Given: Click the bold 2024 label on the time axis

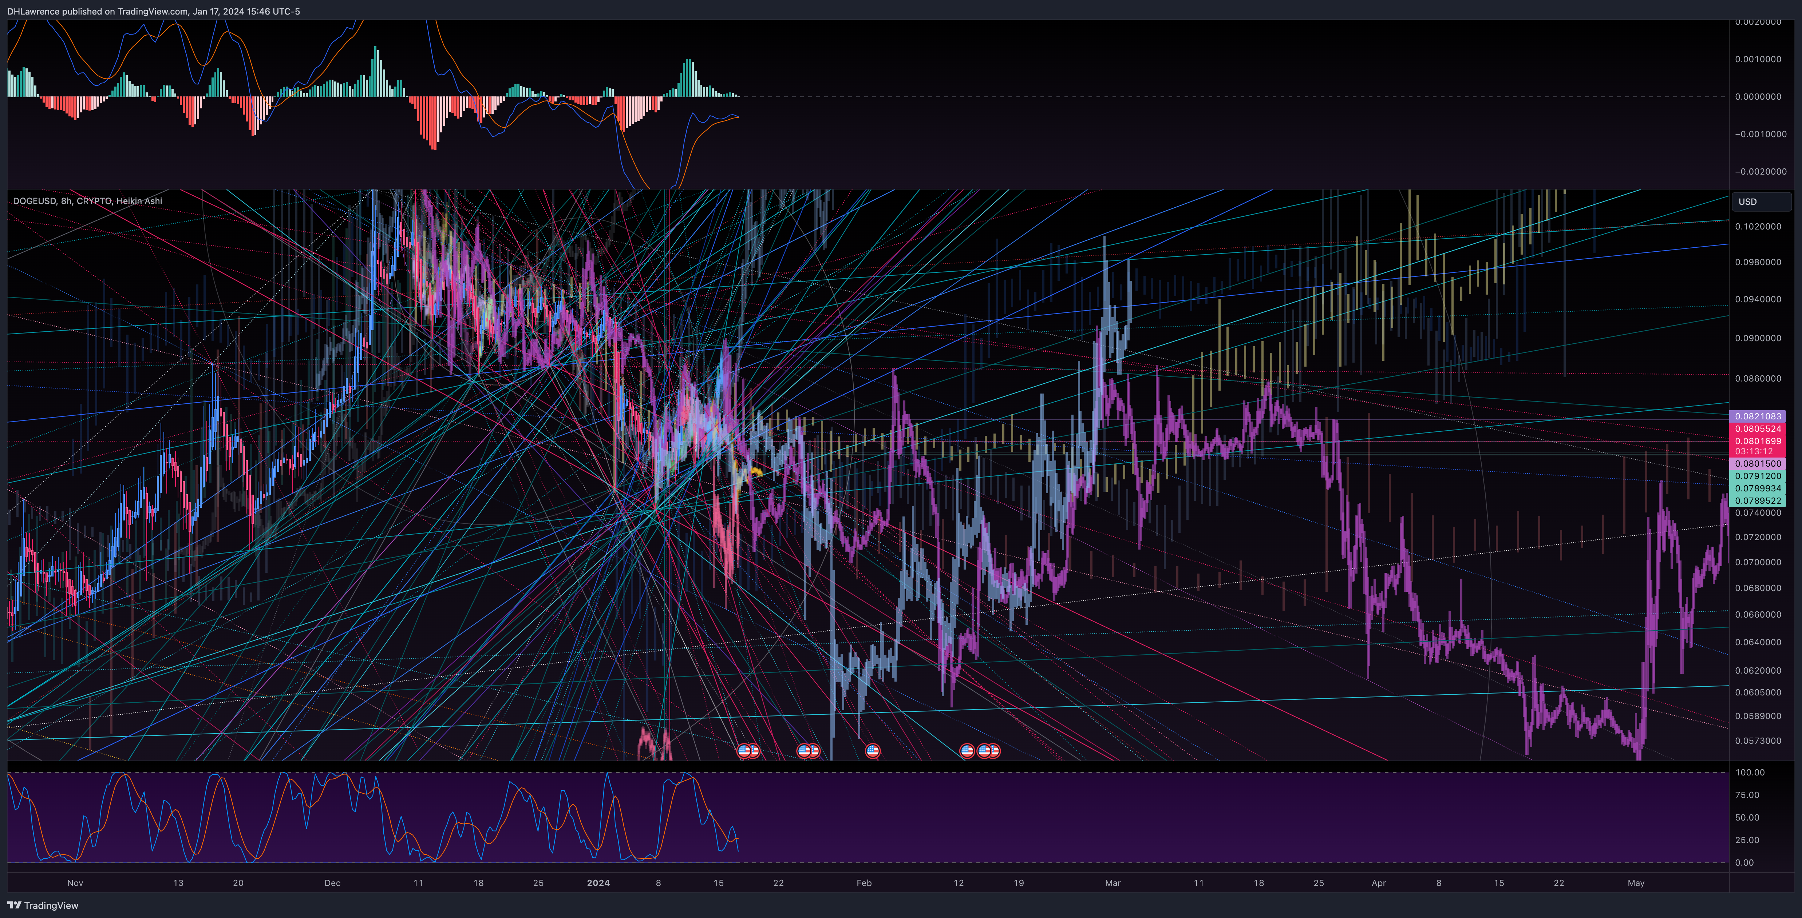Looking at the screenshot, I should [598, 883].
